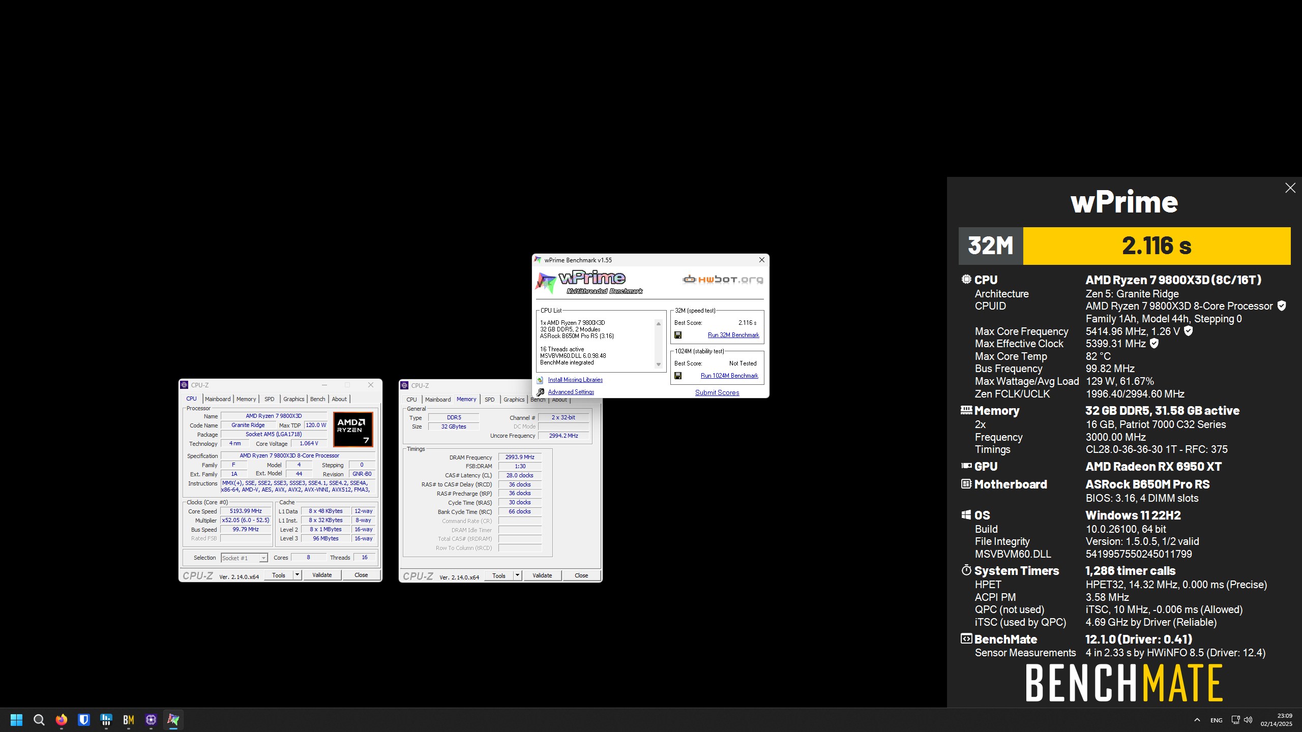Image resolution: width=1302 pixels, height=732 pixels.
Task: Click Tools button in left CPU-Z window
Action: pyautogui.click(x=279, y=575)
